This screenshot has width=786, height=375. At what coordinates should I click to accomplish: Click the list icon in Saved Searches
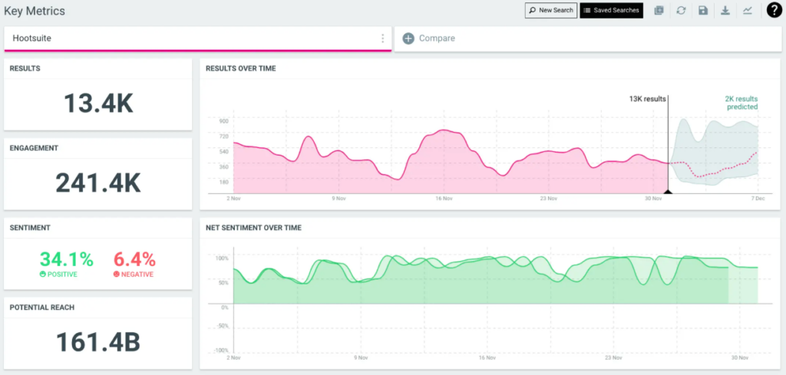(x=587, y=10)
